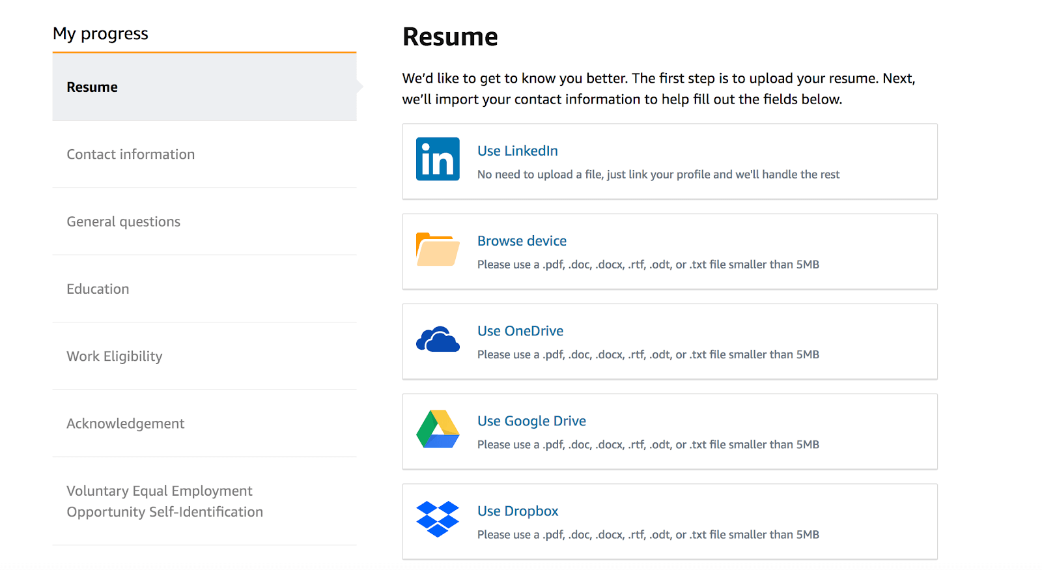Screen dimensions: 1042x570
Task: Click the Dropbox logo icon
Action: point(438,519)
